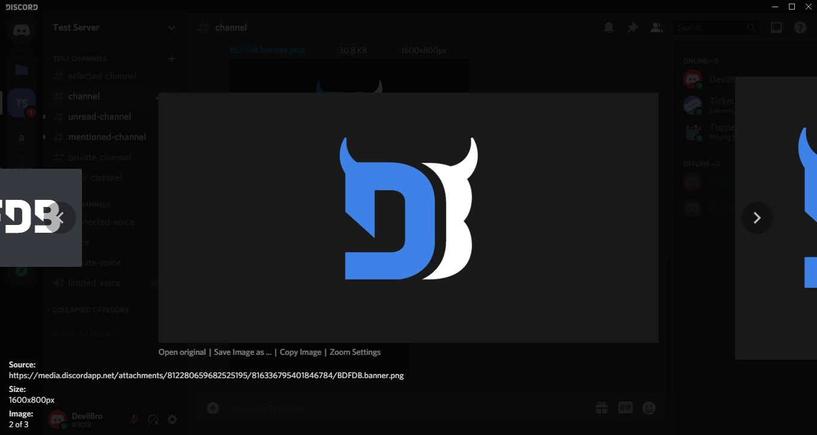The height and width of the screenshot is (435, 817).
Task: Open the help question mark icon
Action: (x=800, y=28)
